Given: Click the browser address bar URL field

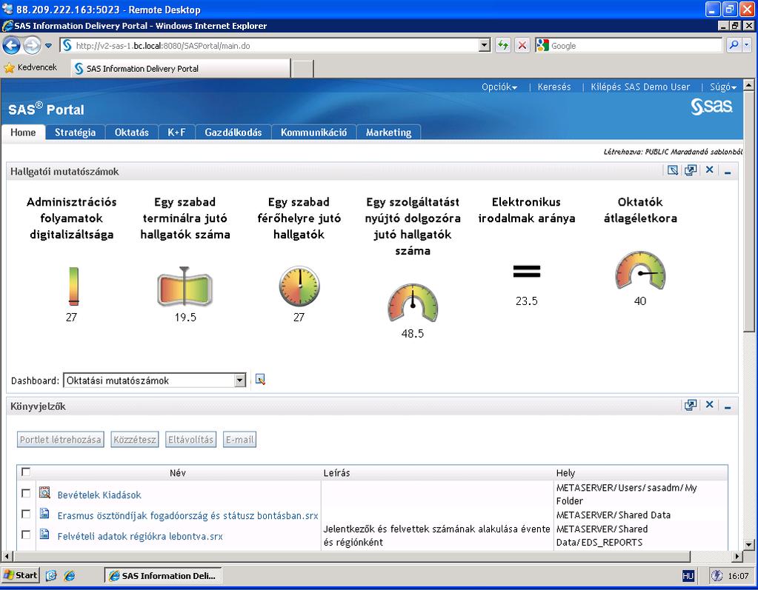Looking at the screenshot, I should tap(270, 45).
